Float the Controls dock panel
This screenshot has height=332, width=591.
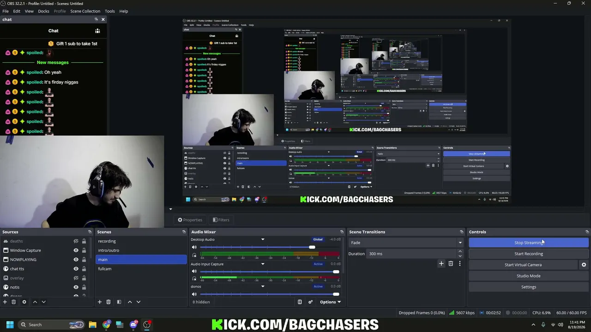click(587, 232)
